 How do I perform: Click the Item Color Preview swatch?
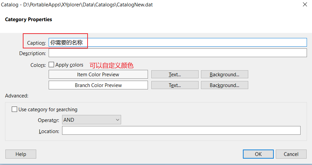98,74
